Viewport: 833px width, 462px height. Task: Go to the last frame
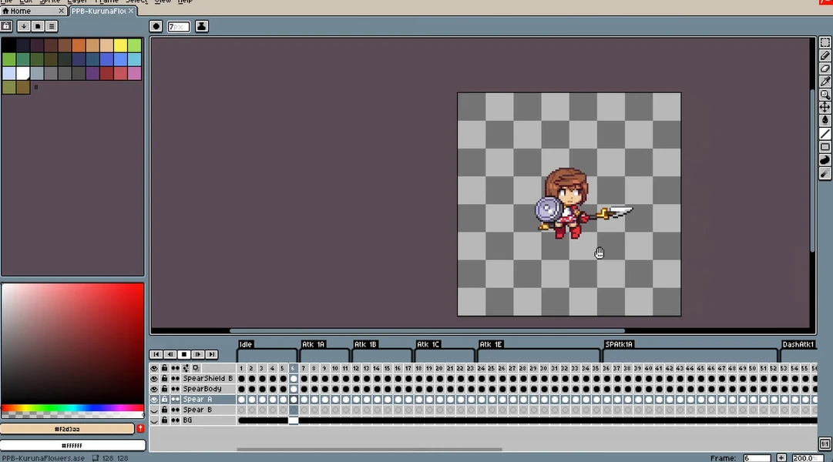(211, 354)
